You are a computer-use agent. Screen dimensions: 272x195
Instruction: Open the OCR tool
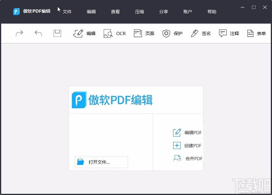pyautogui.click(x=108, y=33)
